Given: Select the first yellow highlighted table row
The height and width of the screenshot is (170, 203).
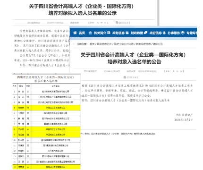Looking at the screenshot, I should pyautogui.click(x=46, y=108).
